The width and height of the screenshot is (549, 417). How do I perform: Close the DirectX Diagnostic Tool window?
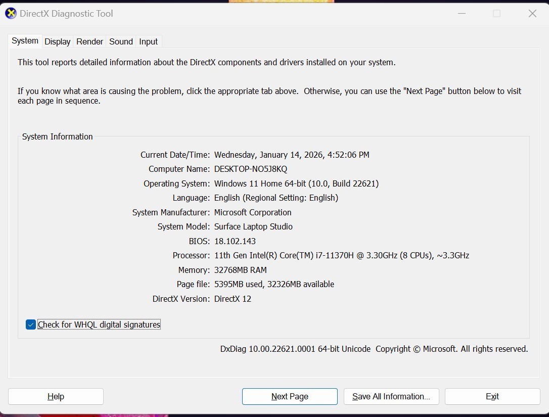click(532, 13)
